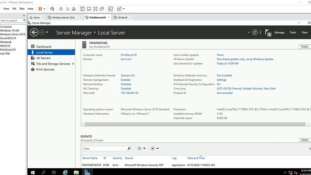Take a snapshot with the clock icon
Viewport: 311px width, 175px height.
tap(61, 9)
